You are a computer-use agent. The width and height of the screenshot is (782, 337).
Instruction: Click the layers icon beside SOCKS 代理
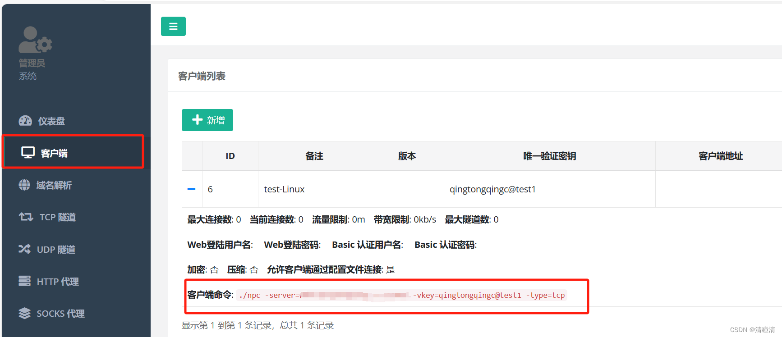pos(24,313)
